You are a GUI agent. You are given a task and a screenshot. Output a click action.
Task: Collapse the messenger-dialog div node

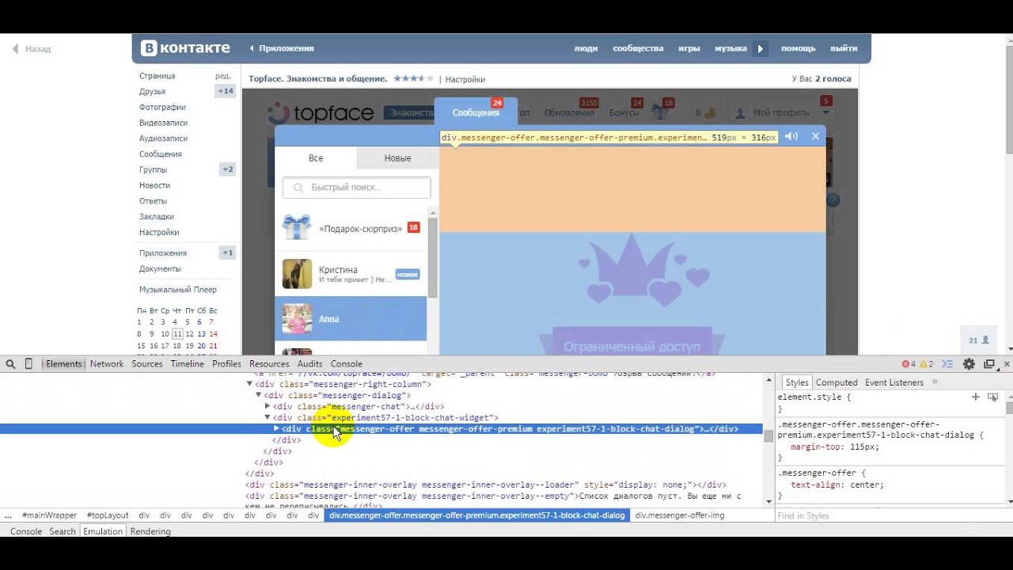tap(259, 395)
